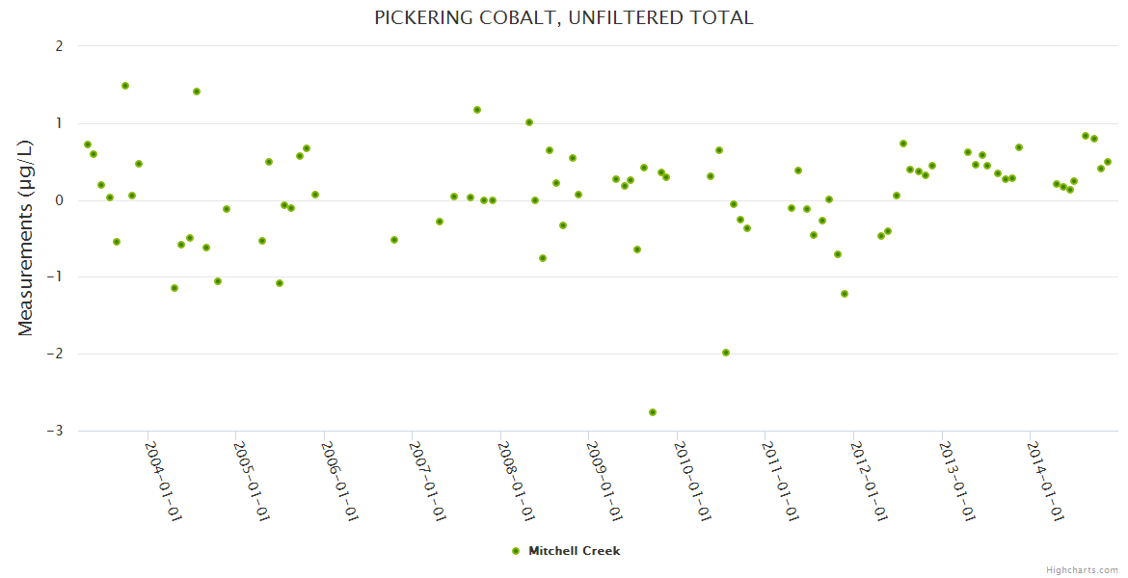
Task: Select the lowest data point near -2.8
Action: pyautogui.click(x=653, y=412)
